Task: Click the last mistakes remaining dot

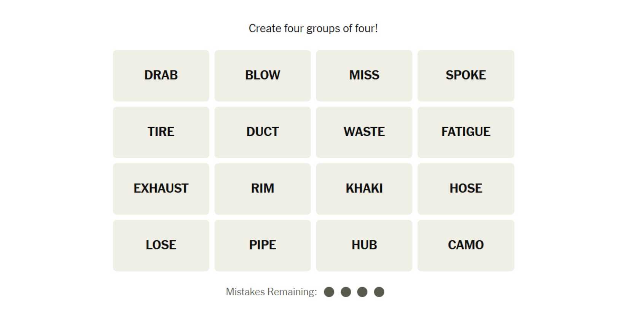Action: [379, 292]
